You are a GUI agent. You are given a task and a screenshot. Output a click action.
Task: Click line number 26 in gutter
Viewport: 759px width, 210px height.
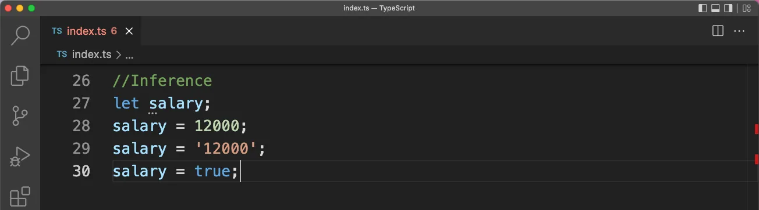point(81,81)
